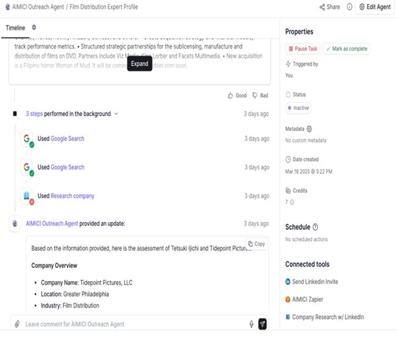The image size is (398, 344).
Task: Open the second Google Search link
Action: tap(68, 167)
